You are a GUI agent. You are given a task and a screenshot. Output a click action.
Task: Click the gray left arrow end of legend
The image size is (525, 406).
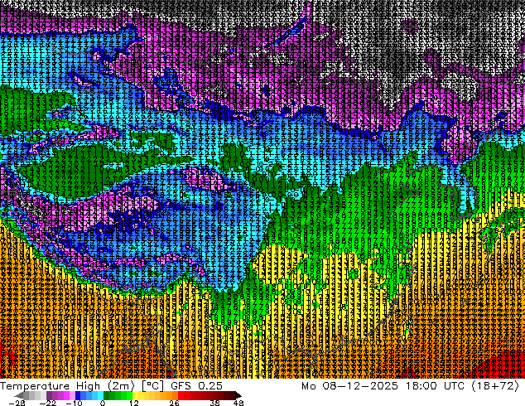point(18,395)
